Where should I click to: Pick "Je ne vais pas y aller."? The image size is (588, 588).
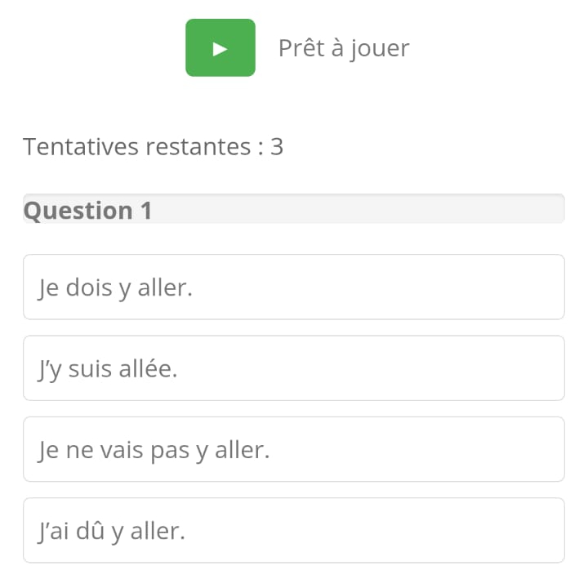(x=293, y=449)
